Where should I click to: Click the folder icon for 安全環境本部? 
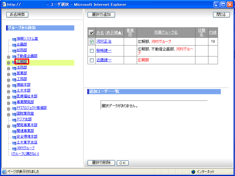[x=14, y=137]
